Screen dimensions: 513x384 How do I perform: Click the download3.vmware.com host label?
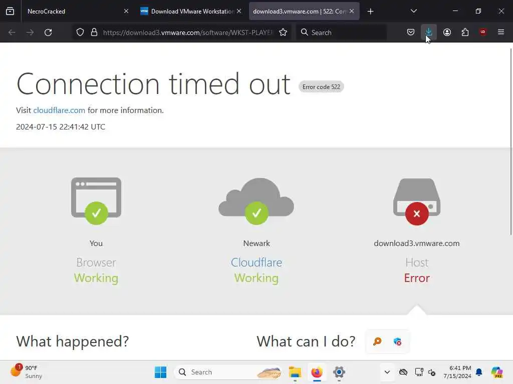point(417,243)
